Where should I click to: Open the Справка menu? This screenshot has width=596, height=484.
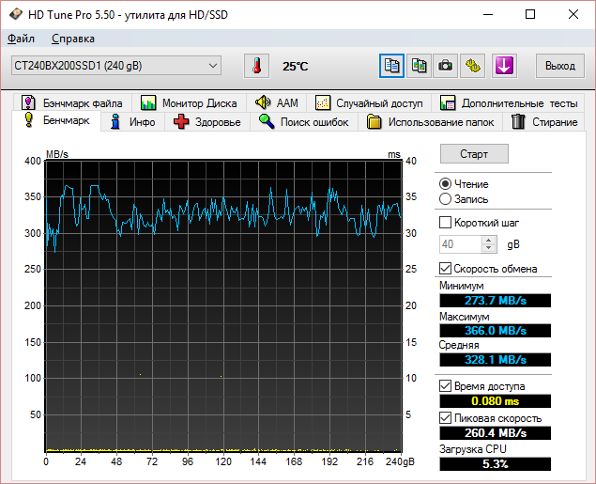[x=72, y=39]
